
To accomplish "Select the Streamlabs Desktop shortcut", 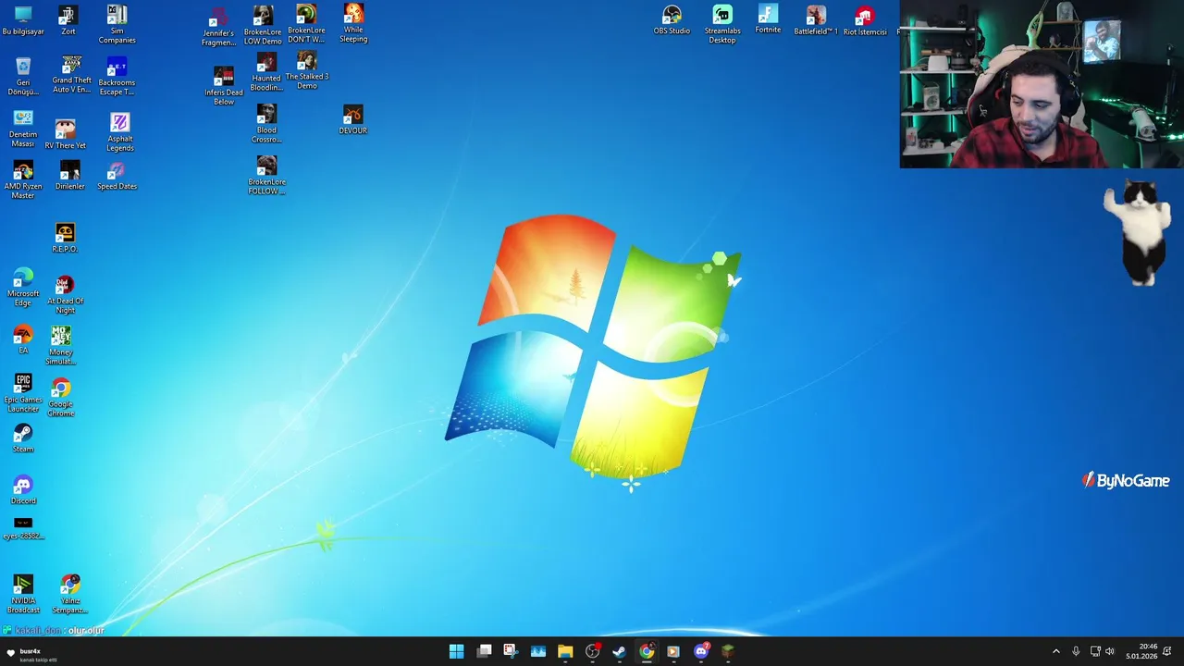I will click(x=722, y=24).
